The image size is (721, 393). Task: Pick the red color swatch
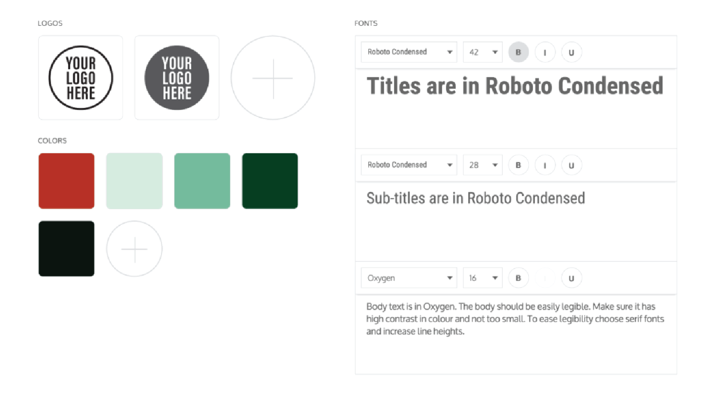66,181
